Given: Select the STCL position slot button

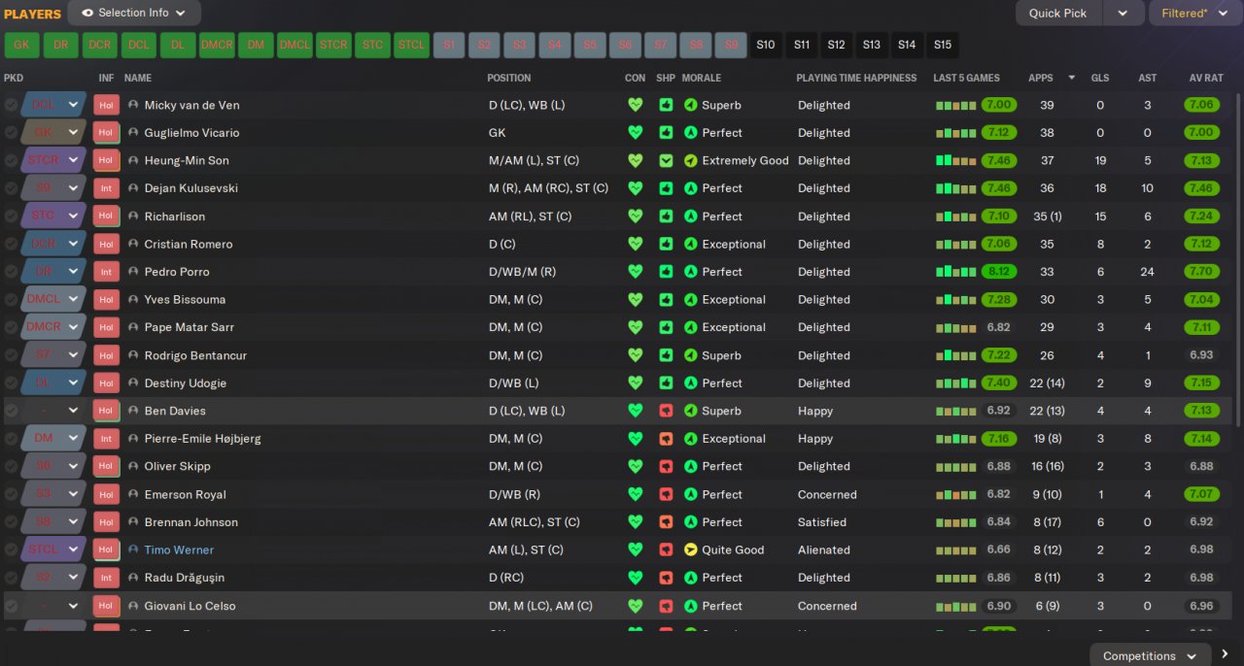Looking at the screenshot, I should [x=411, y=45].
